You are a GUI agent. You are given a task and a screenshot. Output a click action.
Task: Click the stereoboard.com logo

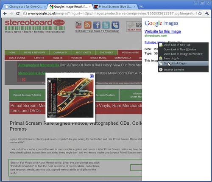35,26
